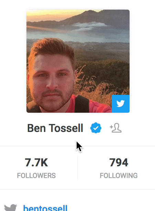Click the blue Twitter badge on profile photo
Screen dimensions: 155x211
(121, 104)
